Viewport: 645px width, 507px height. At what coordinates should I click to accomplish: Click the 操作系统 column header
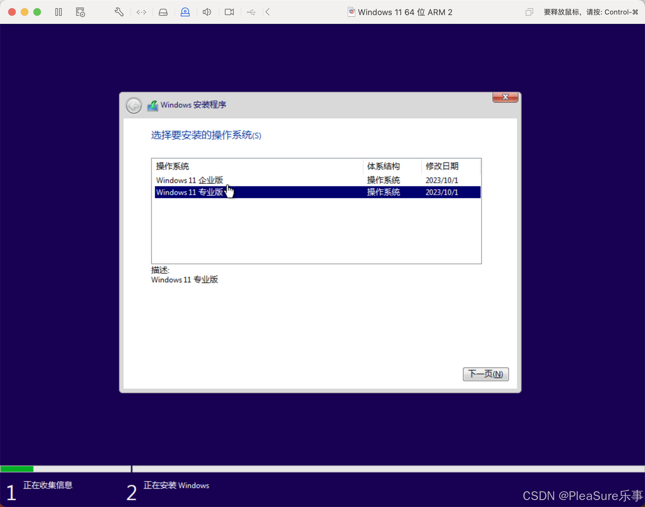click(258, 166)
